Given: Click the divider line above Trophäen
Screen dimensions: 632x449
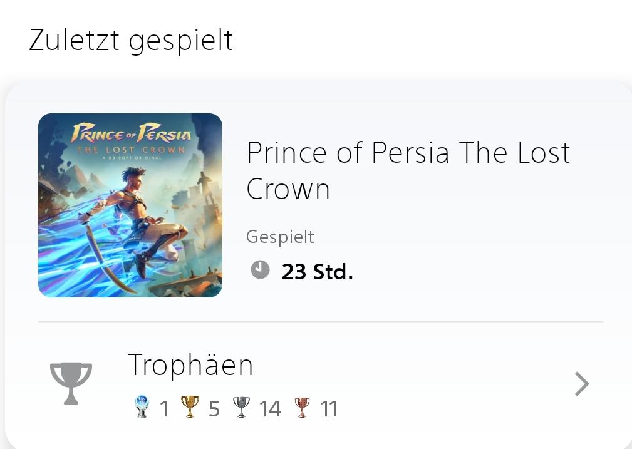Looking at the screenshot, I should click(x=320, y=321).
